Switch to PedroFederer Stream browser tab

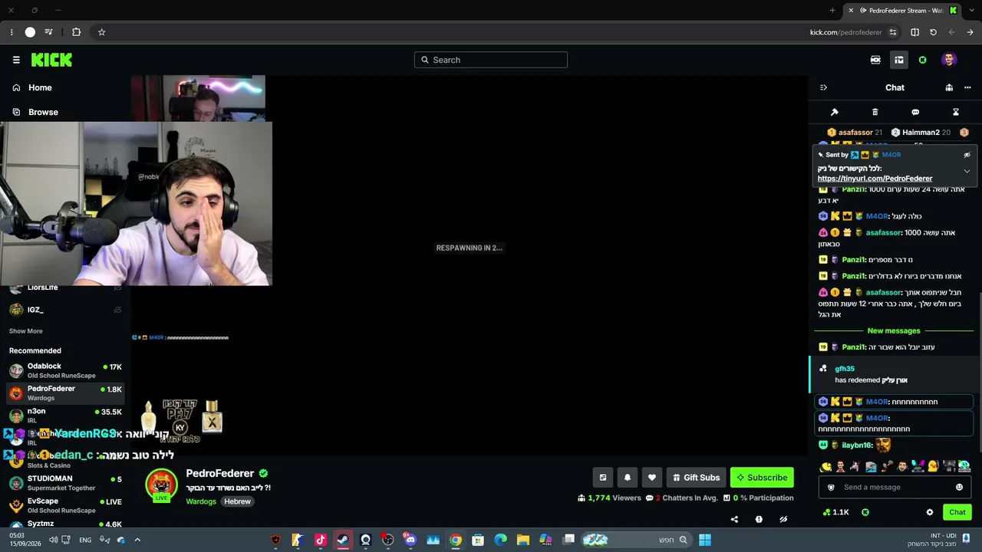(900, 11)
